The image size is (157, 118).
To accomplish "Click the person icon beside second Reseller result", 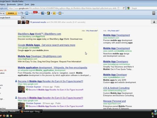I will tap(16, 97).
